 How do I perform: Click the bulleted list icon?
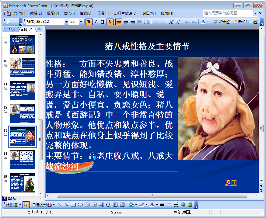click(x=162, y=22)
